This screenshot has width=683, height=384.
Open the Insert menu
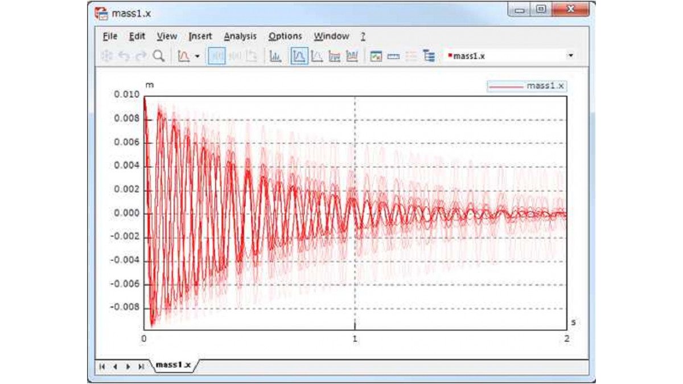200,36
